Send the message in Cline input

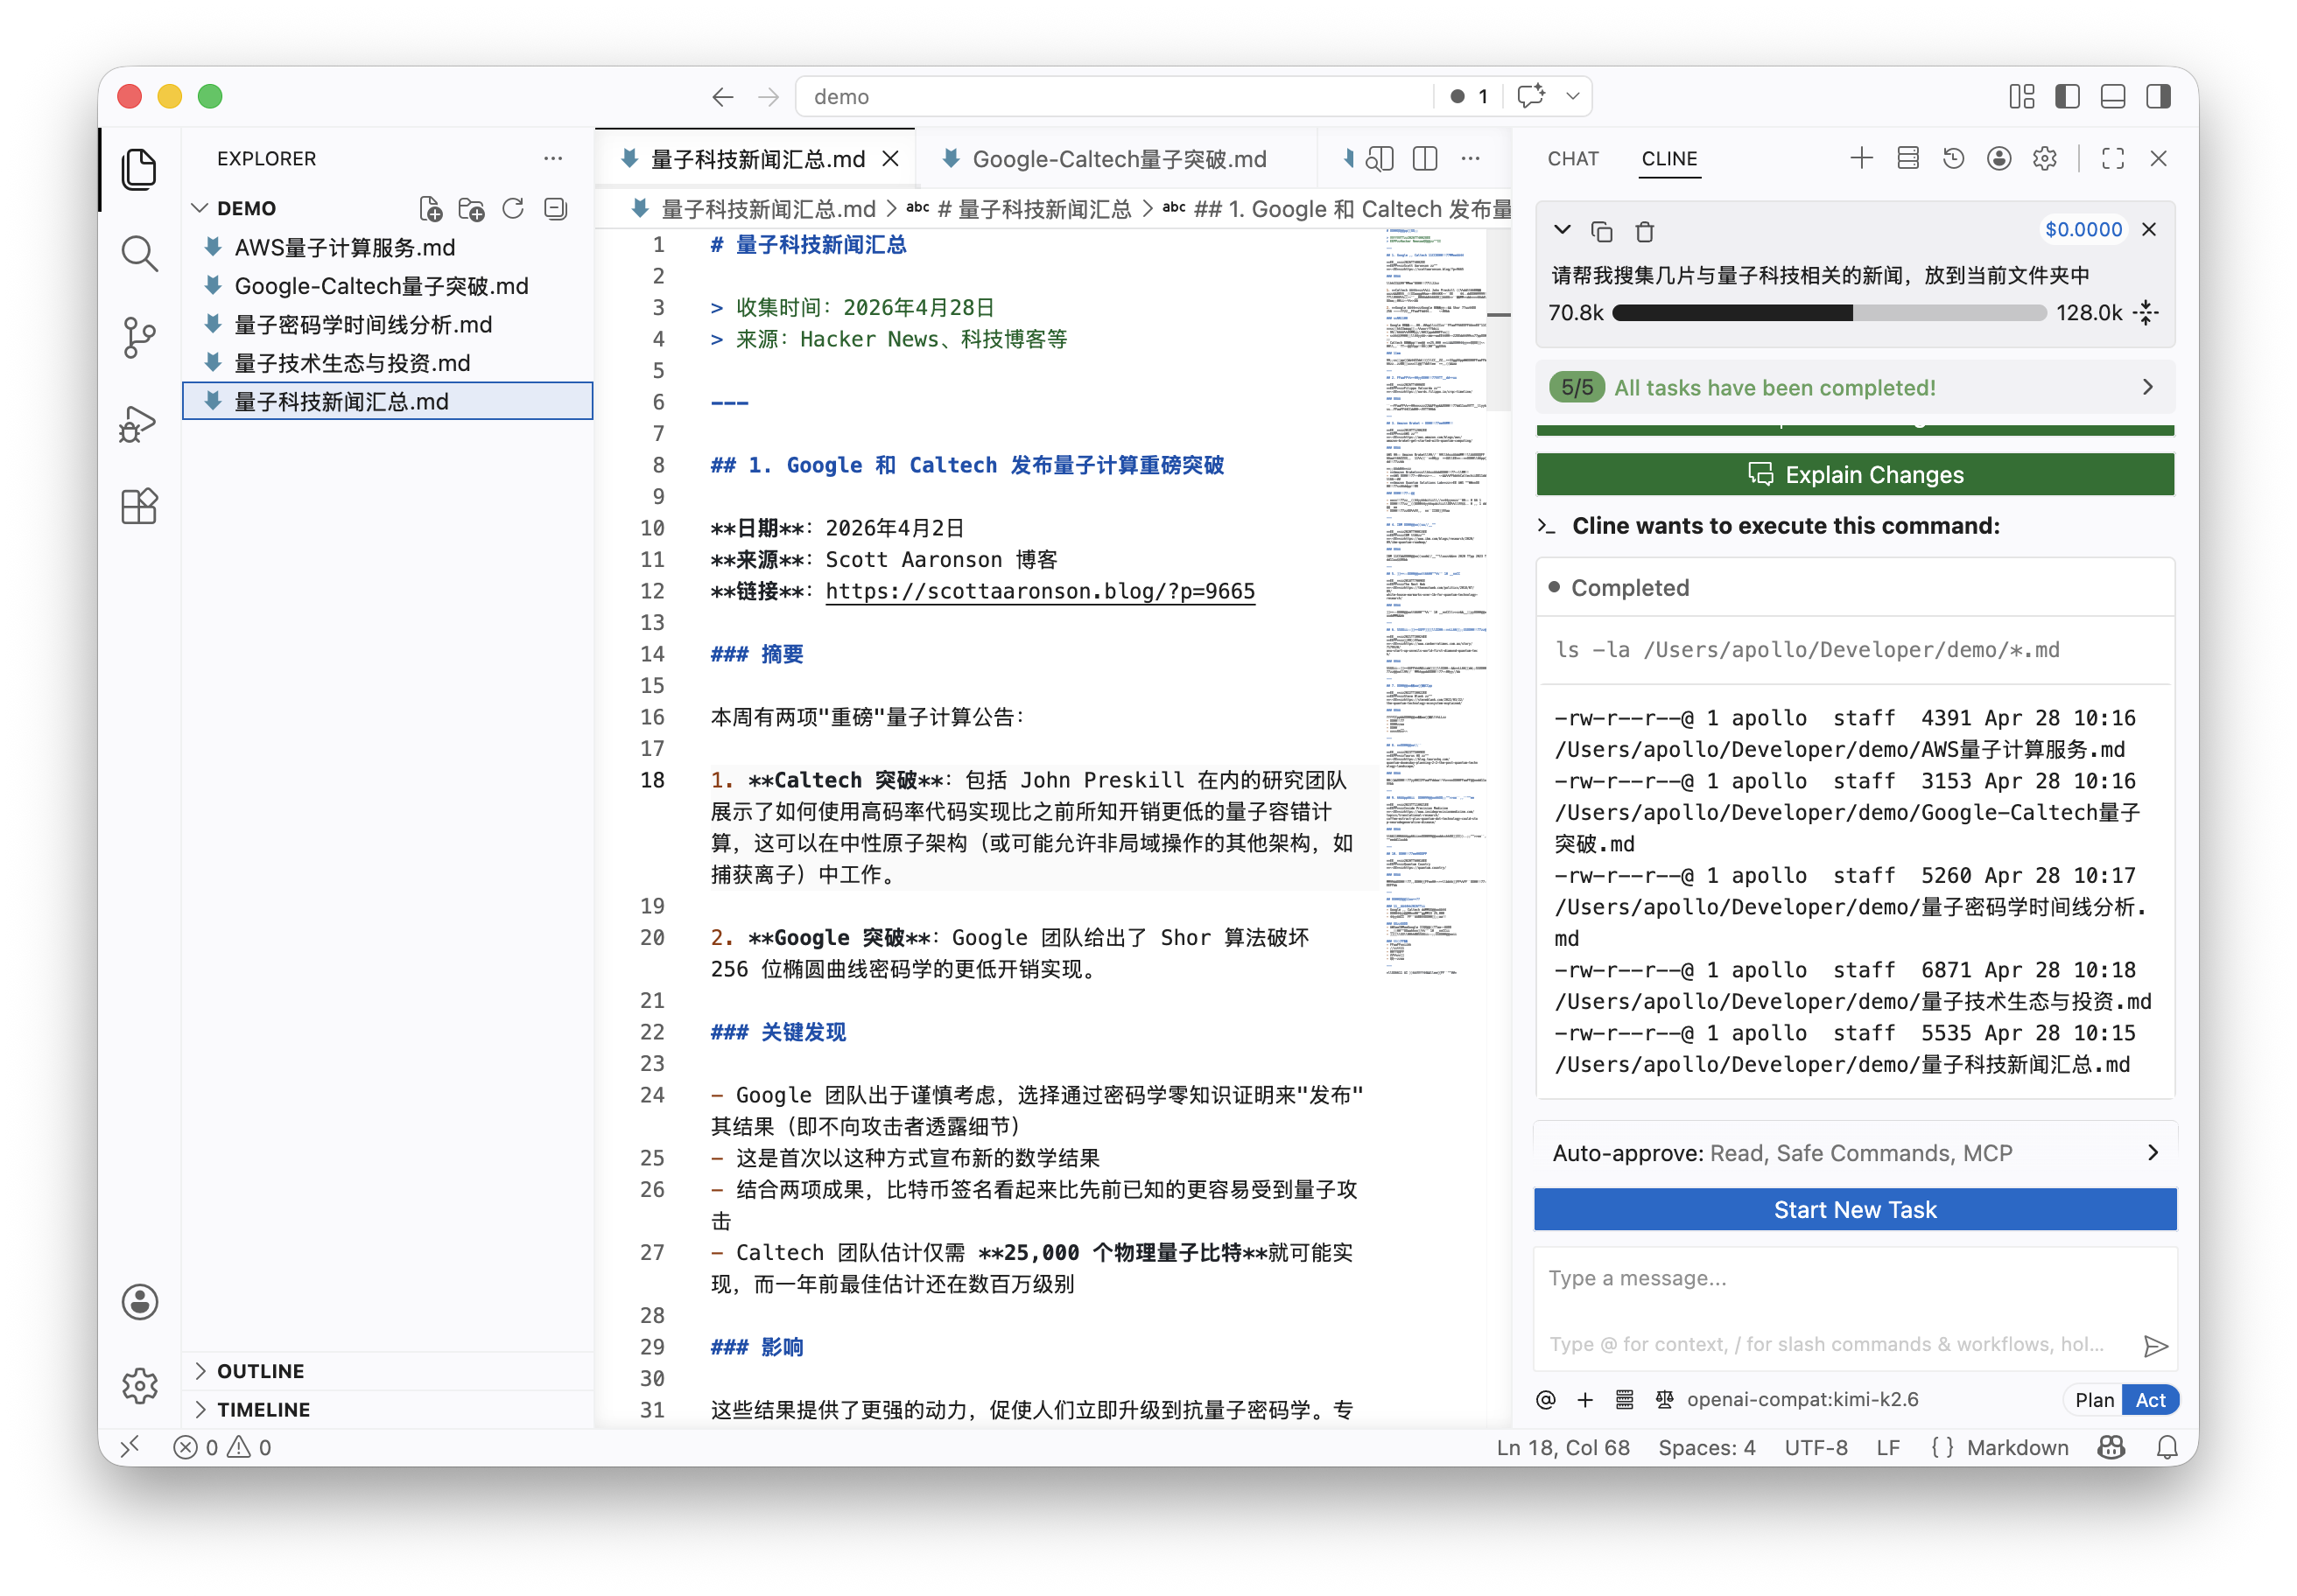point(2155,1345)
